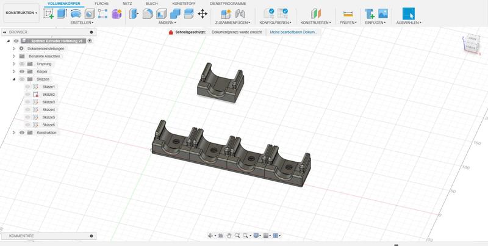The height and width of the screenshot is (246, 488).
Task: Click the activate radio button beside document name
Action: [x=90, y=41]
